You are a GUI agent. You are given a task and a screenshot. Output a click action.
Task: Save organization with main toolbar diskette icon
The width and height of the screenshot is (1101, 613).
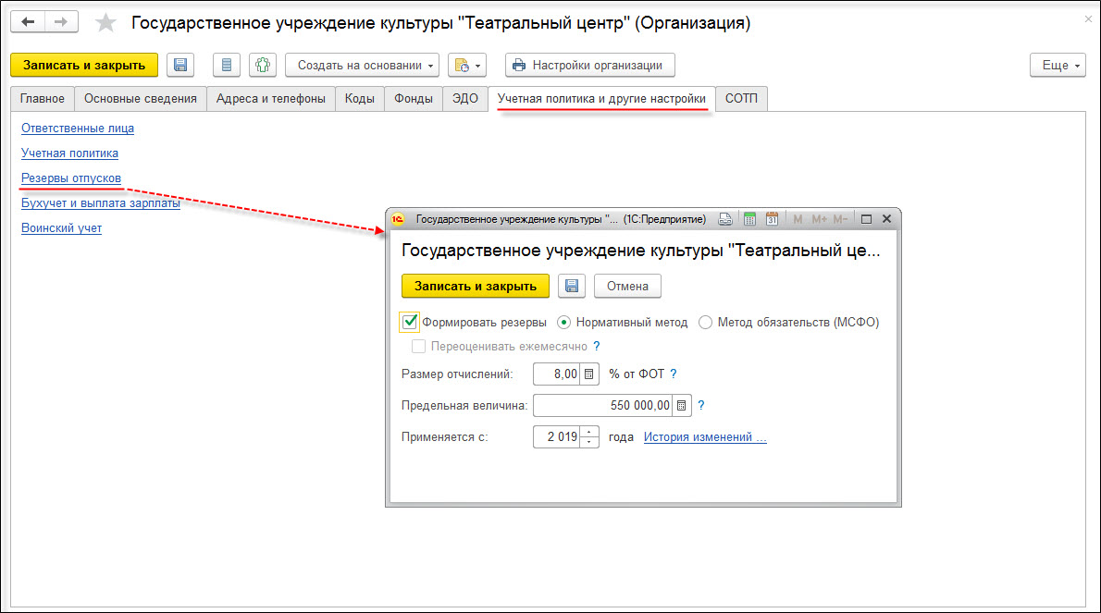(180, 66)
